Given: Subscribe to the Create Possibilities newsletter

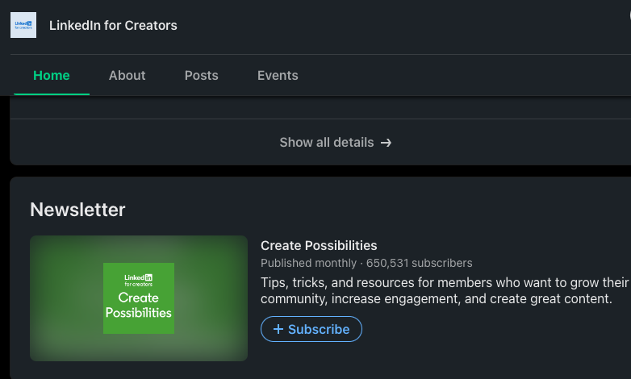Looking at the screenshot, I should (x=311, y=329).
